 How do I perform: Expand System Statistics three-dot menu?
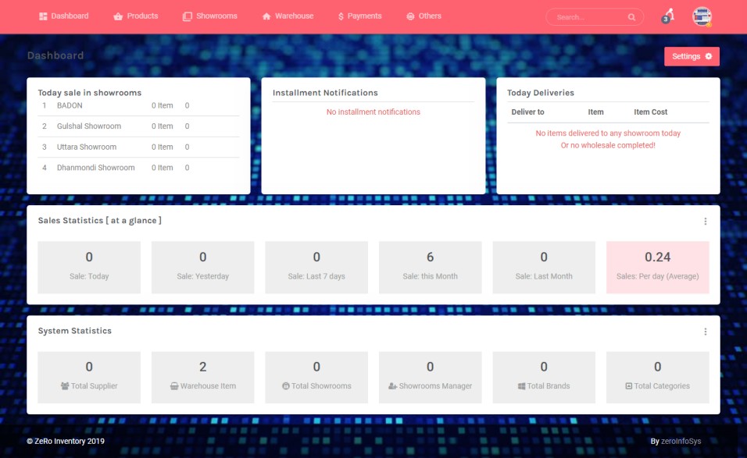705,332
